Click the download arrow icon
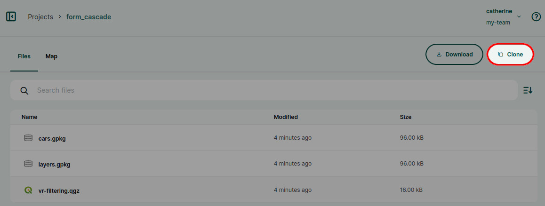The height and width of the screenshot is (206, 545). point(439,54)
